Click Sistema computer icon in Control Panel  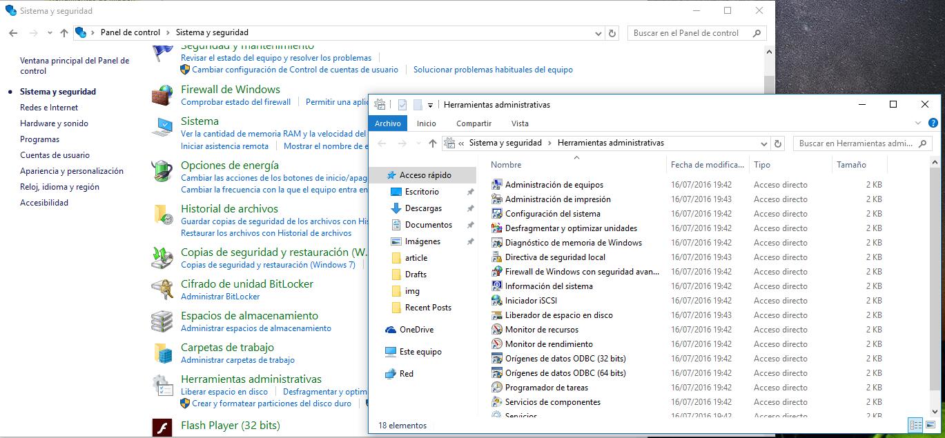[162, 127]
